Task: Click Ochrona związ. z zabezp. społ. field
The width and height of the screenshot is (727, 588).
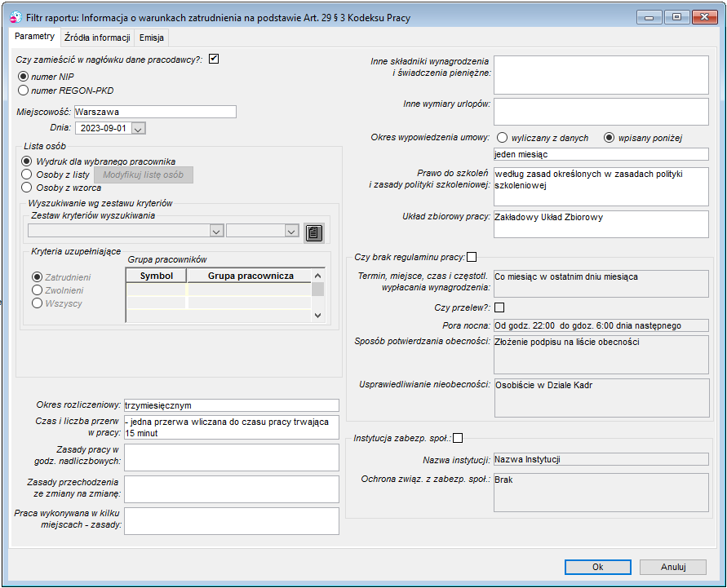Action: point(601,492)
